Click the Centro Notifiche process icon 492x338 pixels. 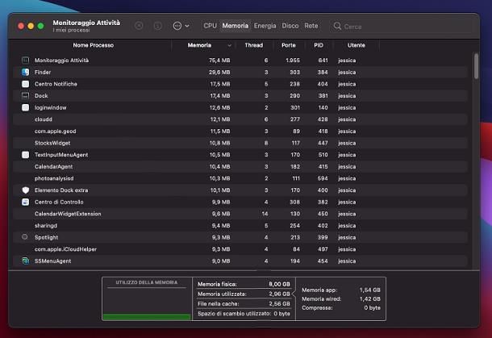pos(26,84)
